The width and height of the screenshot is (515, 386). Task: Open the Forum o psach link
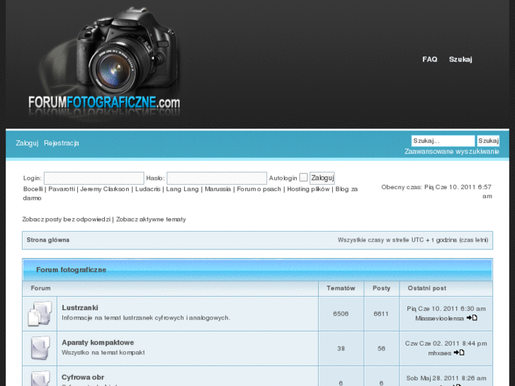click(x=259, y=189)
